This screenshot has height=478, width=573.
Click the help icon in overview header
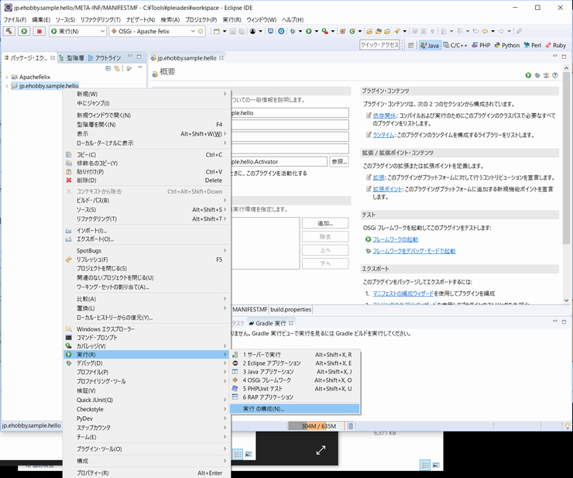click(555, 75)
